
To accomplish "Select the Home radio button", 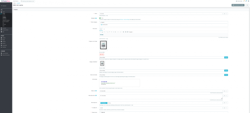I will pos(102,25).
